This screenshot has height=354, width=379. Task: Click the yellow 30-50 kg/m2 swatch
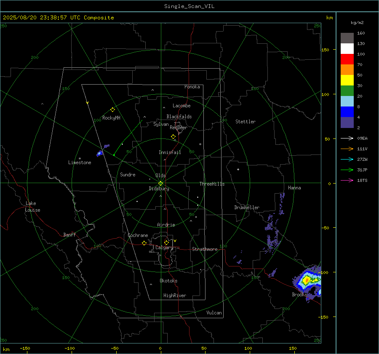click(347, 80)
